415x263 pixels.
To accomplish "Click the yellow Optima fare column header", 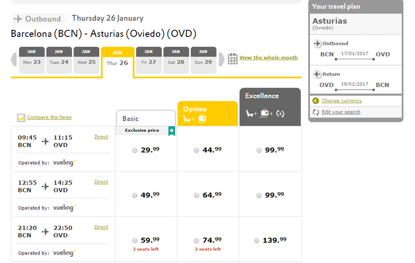I will (x=207, y=114).
